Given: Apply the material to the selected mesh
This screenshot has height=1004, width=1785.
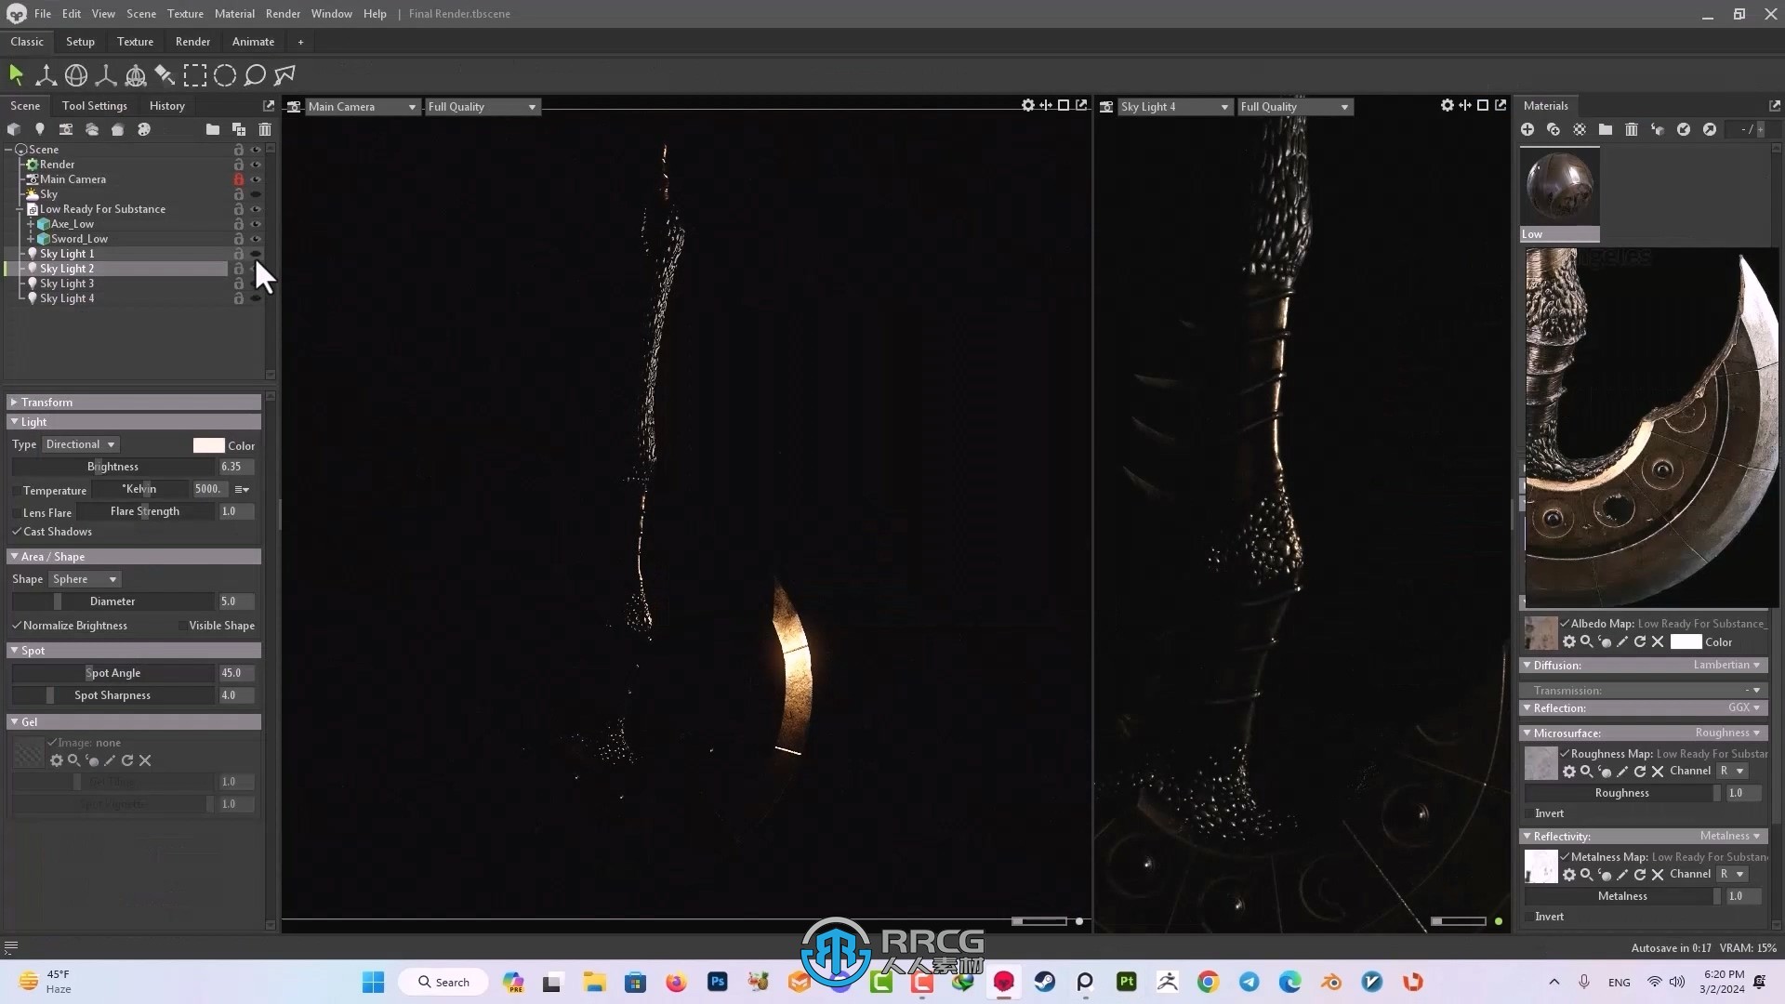Looking at the screenshot, I should [x=1658, y=129].
